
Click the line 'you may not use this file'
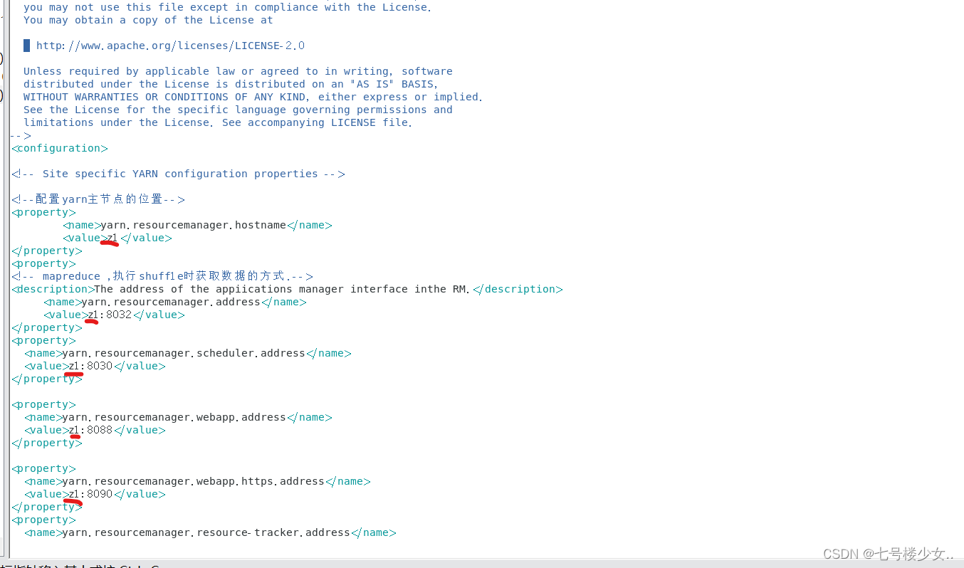point(227,7)
